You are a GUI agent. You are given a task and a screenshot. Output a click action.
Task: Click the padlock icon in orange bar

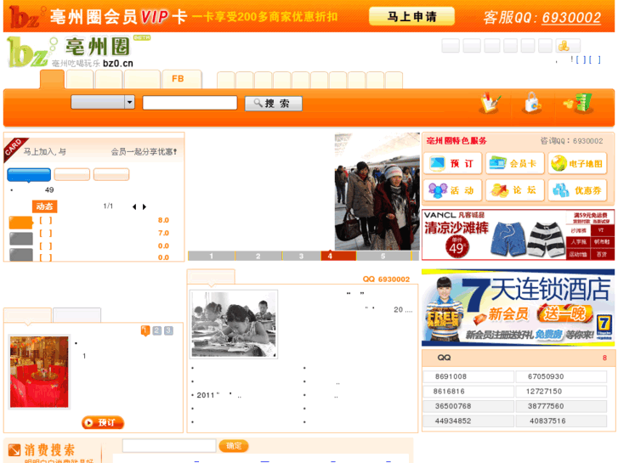532,104
